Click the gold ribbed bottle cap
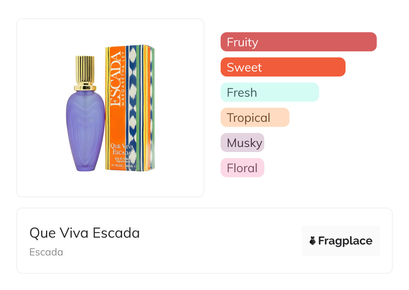 coord(85,71)
